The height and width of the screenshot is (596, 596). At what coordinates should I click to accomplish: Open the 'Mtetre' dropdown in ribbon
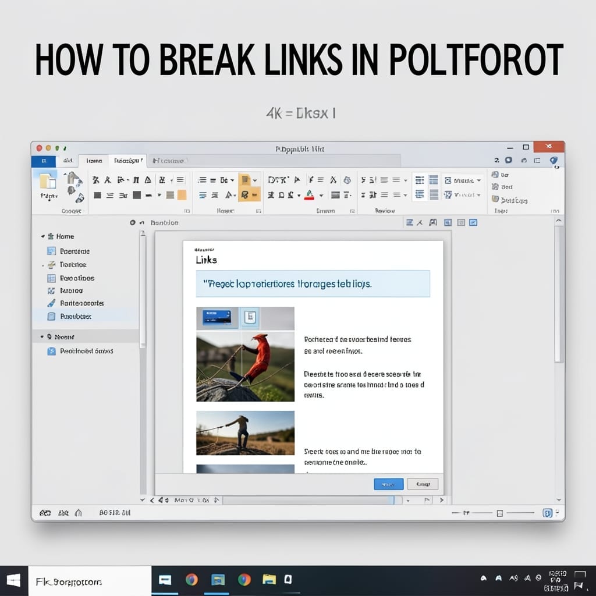point(463,180)
